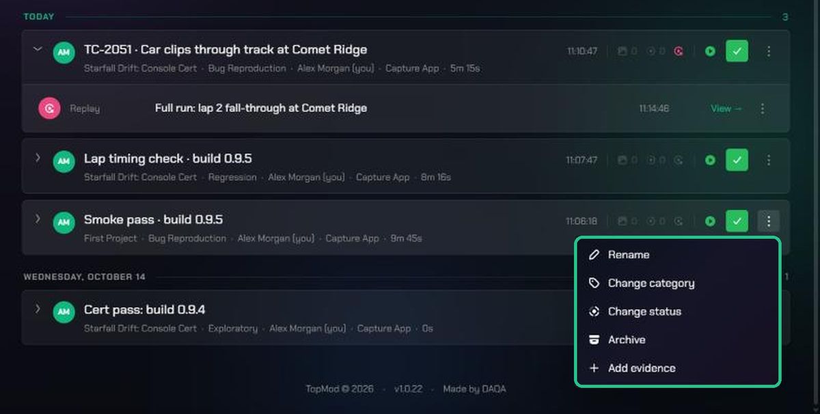
Task: Click Full run: lap 2 fall-through text
Action: [261, 108]
